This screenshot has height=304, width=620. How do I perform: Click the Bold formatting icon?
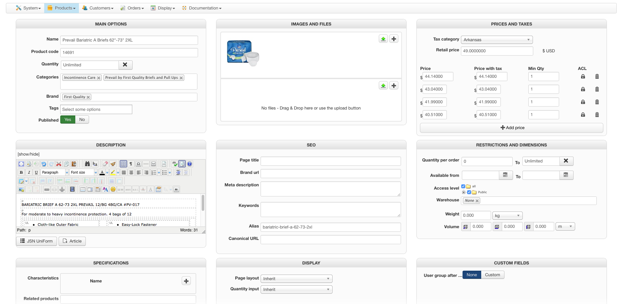pos(21,172)
